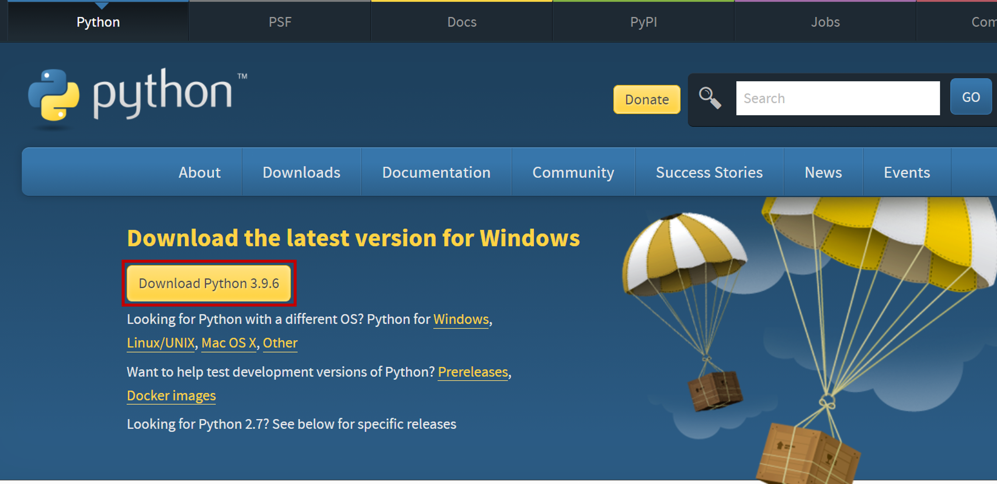Open the Events menu
The height and width of the screenshot is (484, 997).
907,172
